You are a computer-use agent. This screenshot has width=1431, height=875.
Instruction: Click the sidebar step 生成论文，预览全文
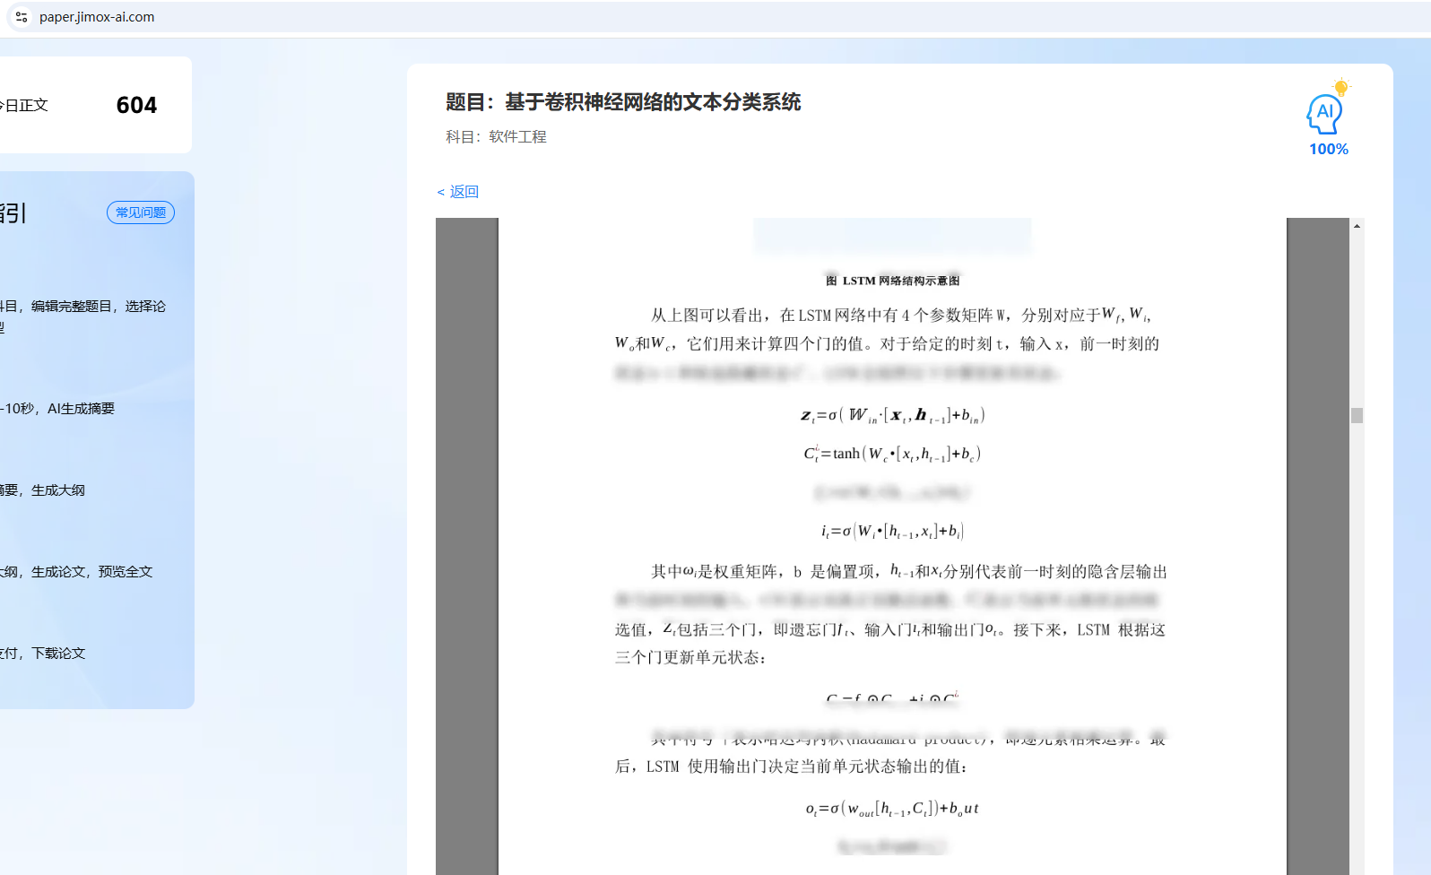91,572
